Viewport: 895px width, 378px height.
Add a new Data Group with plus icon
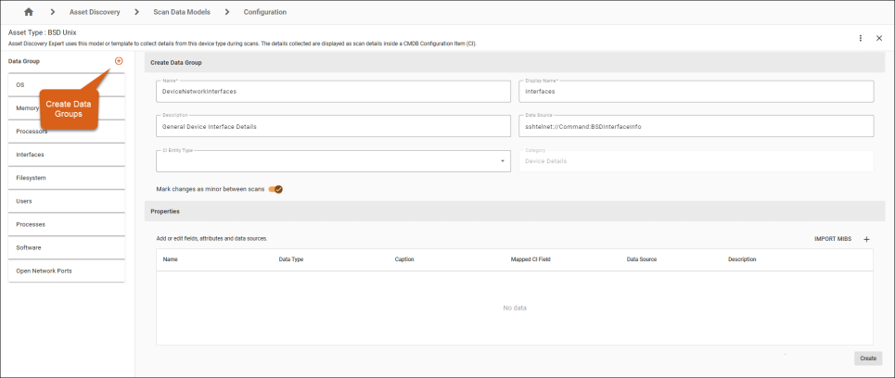[119, 61]
